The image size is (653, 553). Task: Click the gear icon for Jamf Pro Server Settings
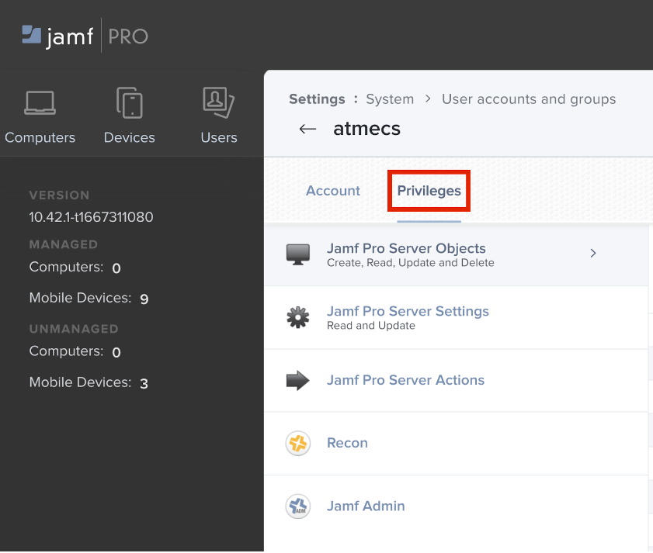298,317
